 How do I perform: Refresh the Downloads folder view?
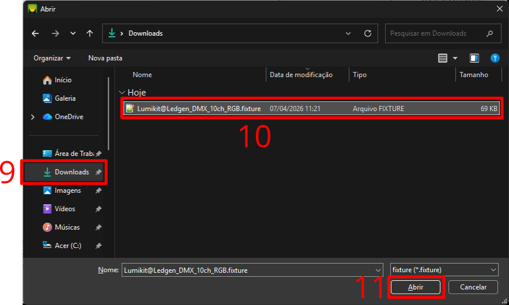click(367, 33)
